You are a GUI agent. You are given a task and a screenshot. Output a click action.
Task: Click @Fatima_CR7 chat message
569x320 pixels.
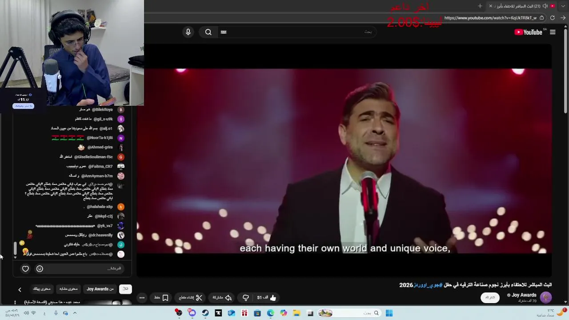pos(95,166)
